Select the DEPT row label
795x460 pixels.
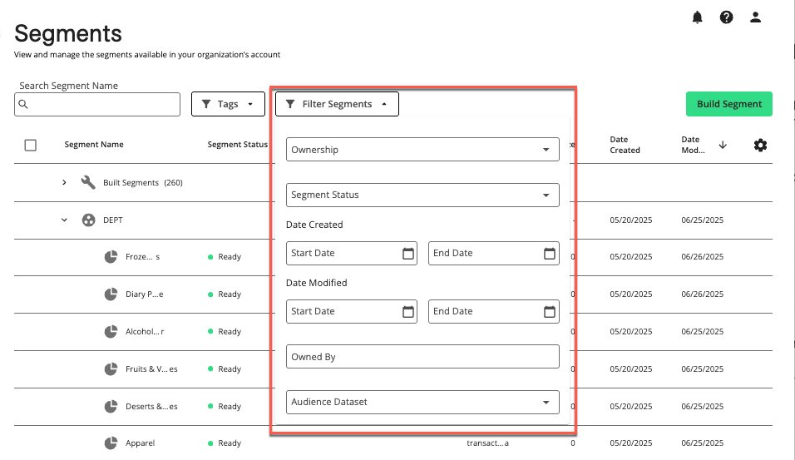[113, 220]
